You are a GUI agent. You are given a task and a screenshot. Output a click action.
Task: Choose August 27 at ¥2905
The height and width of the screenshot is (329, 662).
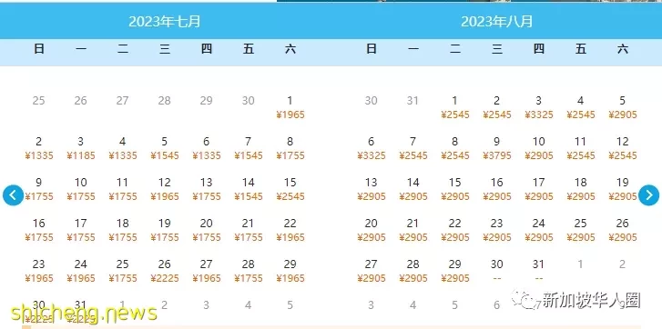(372, 271)
